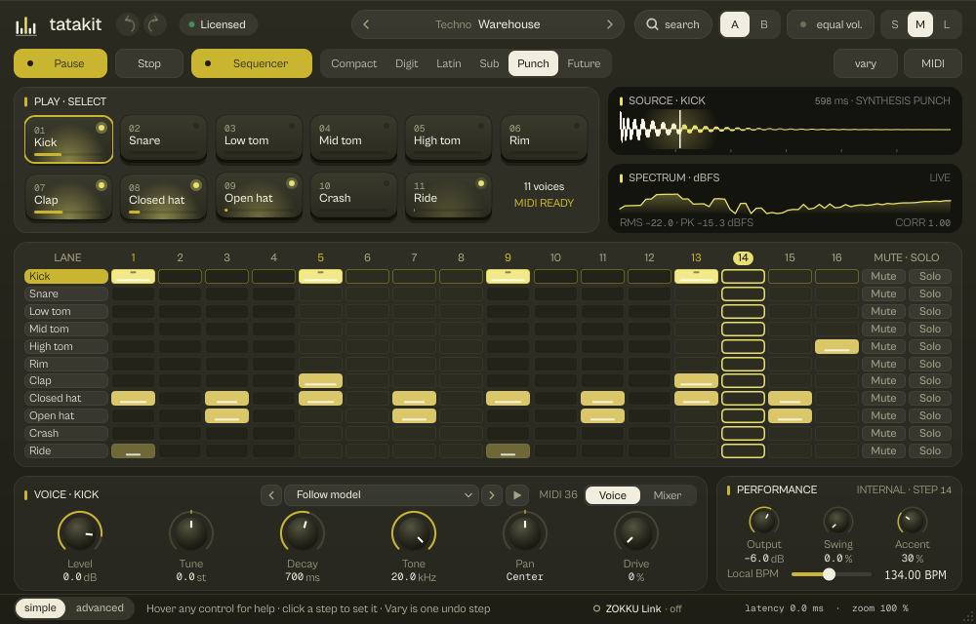Toggle the Sequencer button
Screen dimensions: 976x624
click(252, 63)
